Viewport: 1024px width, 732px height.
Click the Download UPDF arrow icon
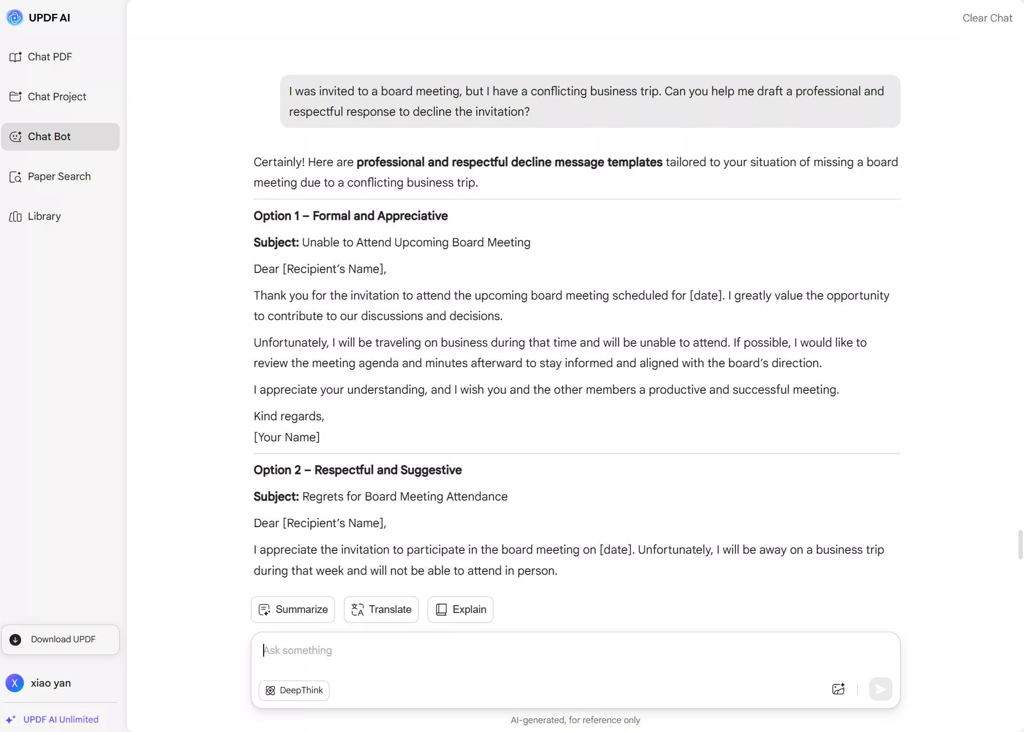coord(16,640)
